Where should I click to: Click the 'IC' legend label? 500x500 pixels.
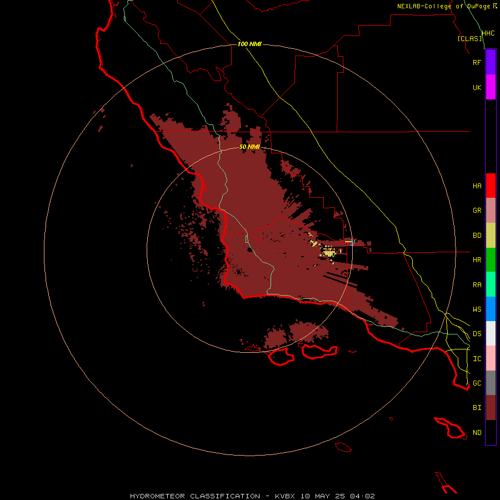point(477,359)
